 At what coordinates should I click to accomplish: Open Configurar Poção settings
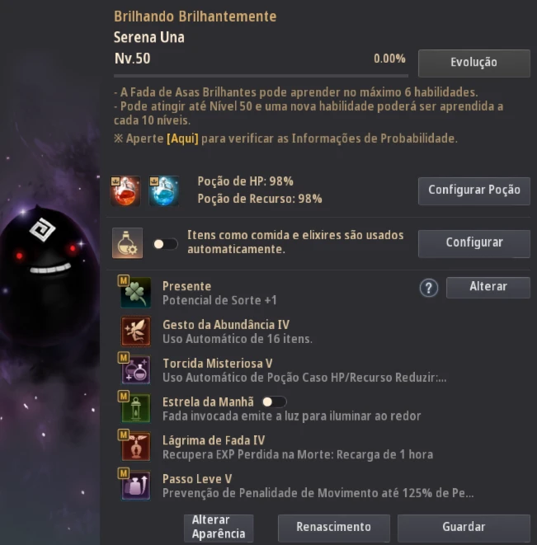pyautogui.click(x=474, y=190)
